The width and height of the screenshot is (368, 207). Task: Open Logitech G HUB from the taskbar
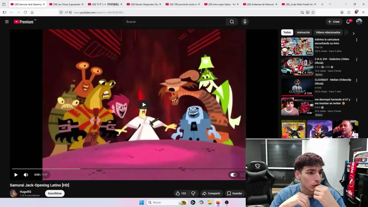(193, 202)
